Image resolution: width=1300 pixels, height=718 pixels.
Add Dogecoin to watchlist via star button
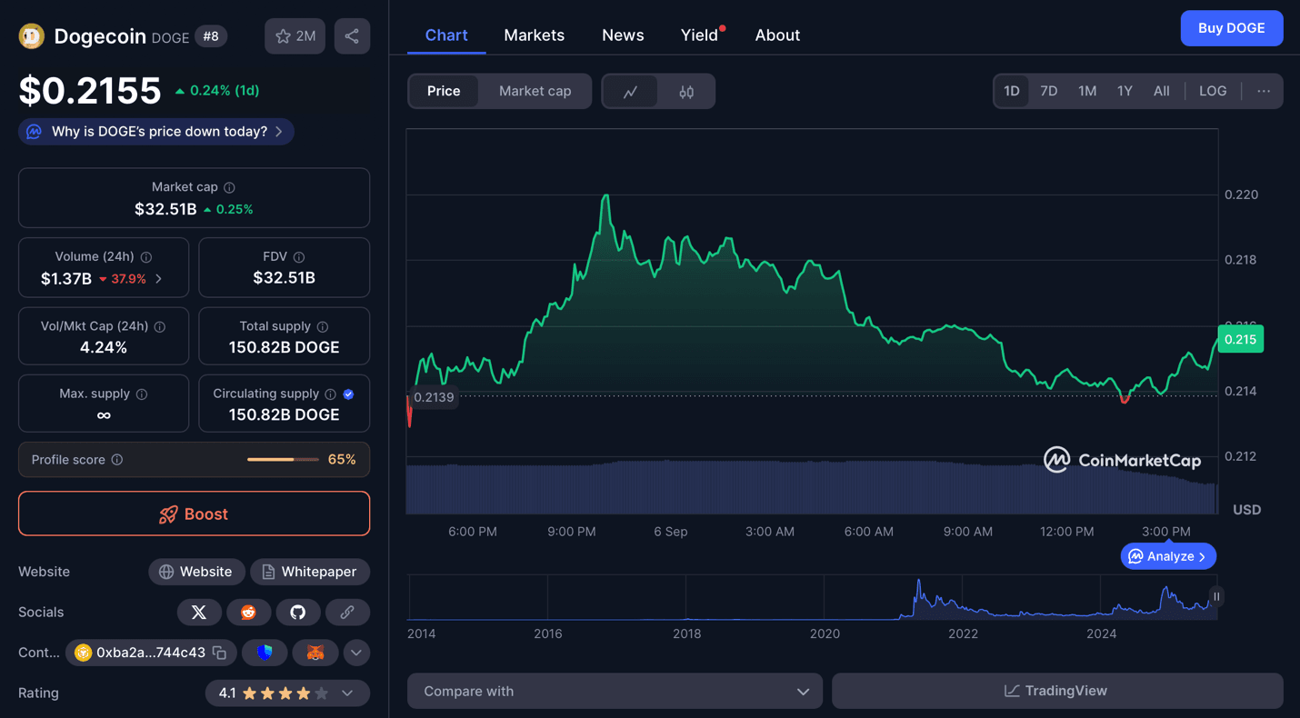295,36
